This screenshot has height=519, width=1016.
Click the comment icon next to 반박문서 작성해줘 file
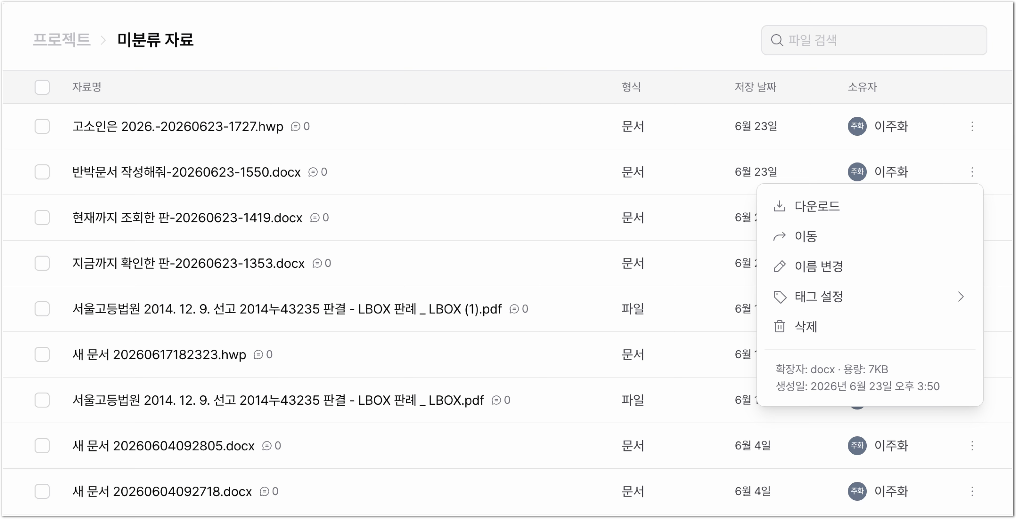(x=312, y=172)
